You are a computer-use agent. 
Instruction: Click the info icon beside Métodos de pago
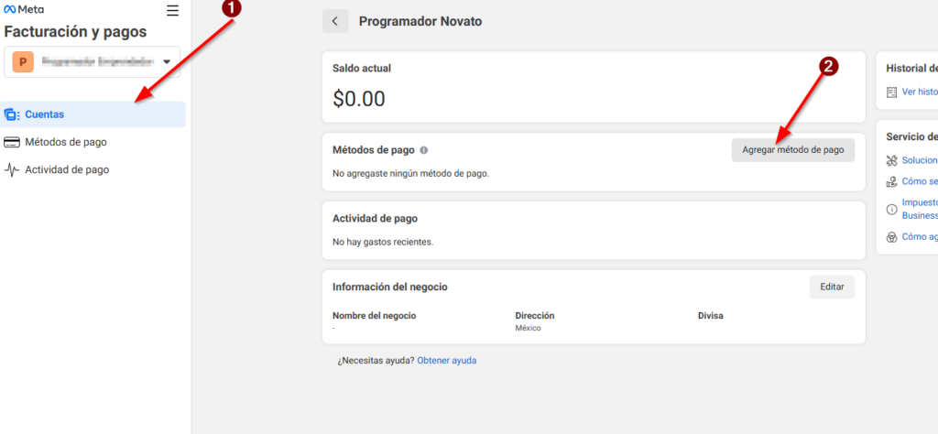pyautogui.click(x=424, y=150)
